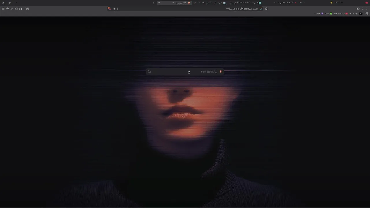This screenshot has height=208, width=370.
Task: Bookmark this page with the bookmark icon
Action: tap(266, 9)
